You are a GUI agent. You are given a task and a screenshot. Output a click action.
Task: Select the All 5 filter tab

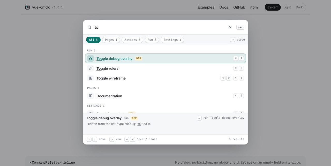(93, 40)
